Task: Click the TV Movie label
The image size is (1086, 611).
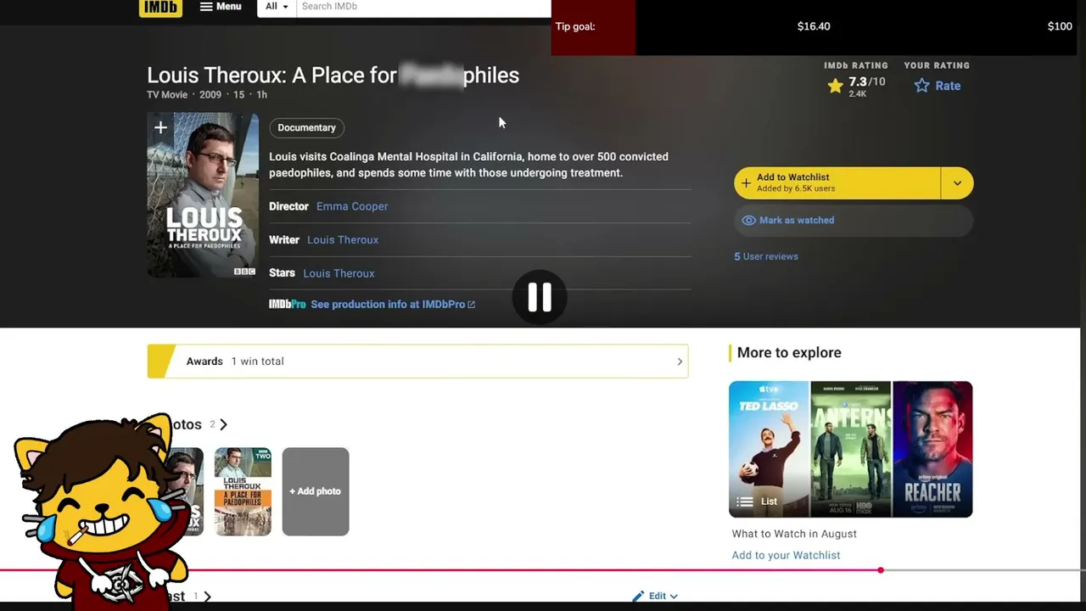Action: point(167,95)
